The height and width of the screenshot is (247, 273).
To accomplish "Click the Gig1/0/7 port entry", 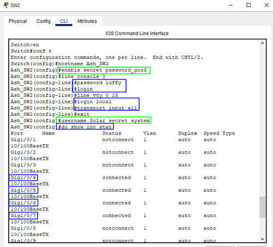I will [23, 215].
